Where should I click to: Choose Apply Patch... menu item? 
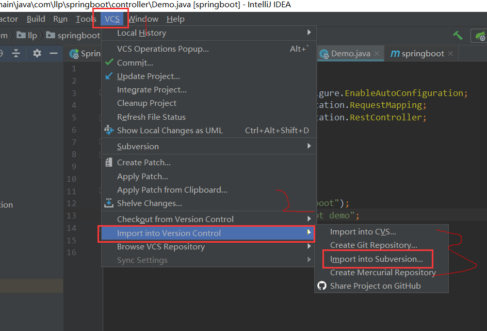click(209, 176)
